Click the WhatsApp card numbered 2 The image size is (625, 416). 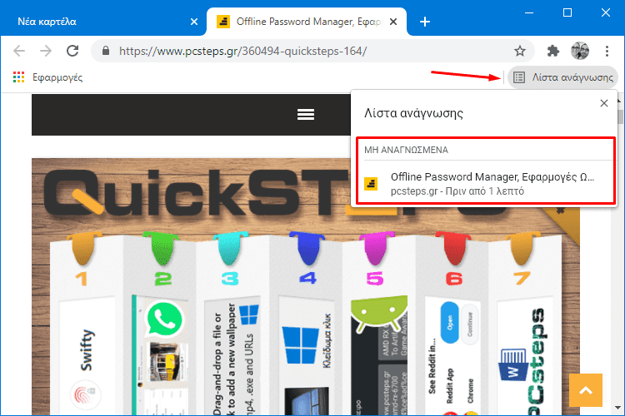click(160, 326)
